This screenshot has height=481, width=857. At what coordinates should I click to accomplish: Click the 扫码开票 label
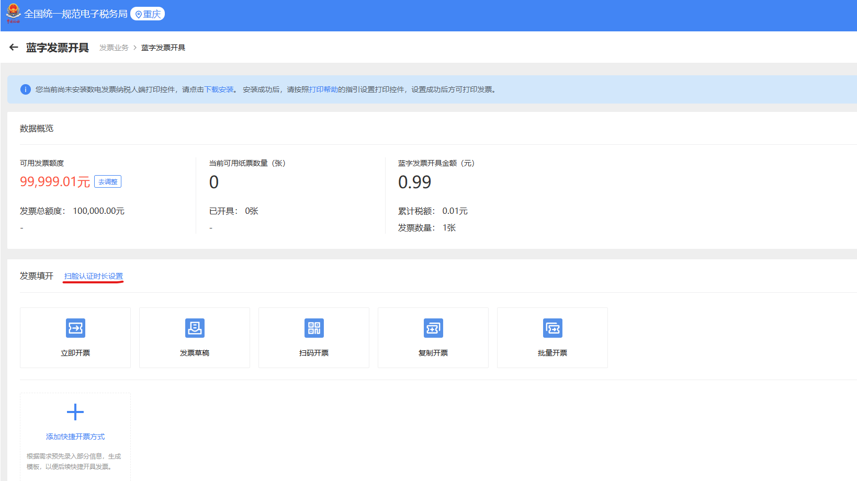pos(314,353)
